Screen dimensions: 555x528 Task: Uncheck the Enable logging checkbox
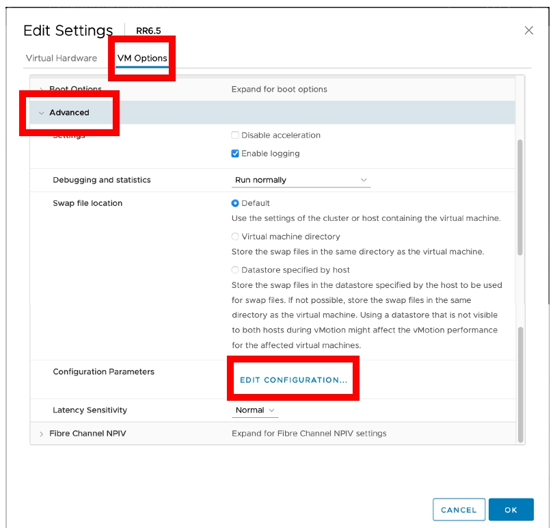click(235, 153)
